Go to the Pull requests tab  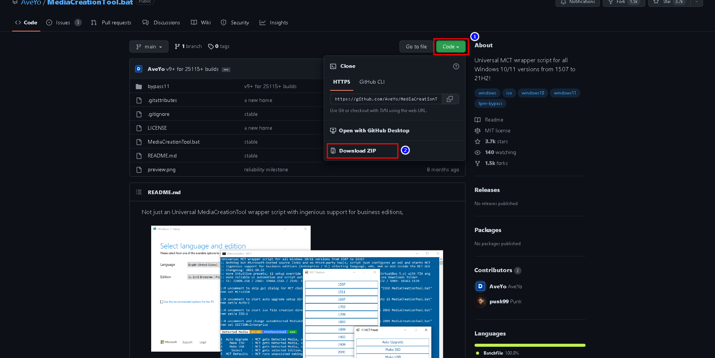click(111, 22)
